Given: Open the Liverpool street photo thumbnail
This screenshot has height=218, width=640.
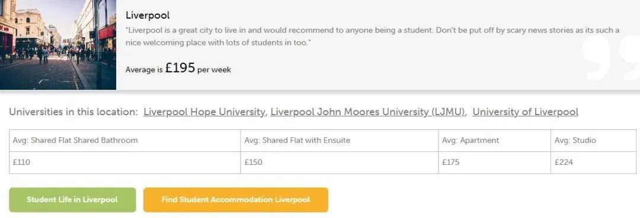Looking at the screenshot, I should tap(58, 45).
